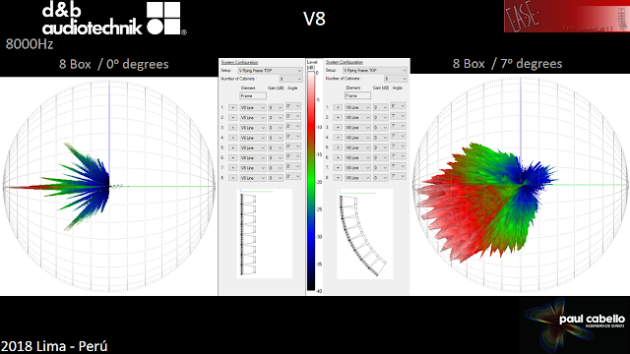The width and height of the screenshot is (630, 354).
Task: Click left panel System Configuration heading
Action: tap(239, 62)
